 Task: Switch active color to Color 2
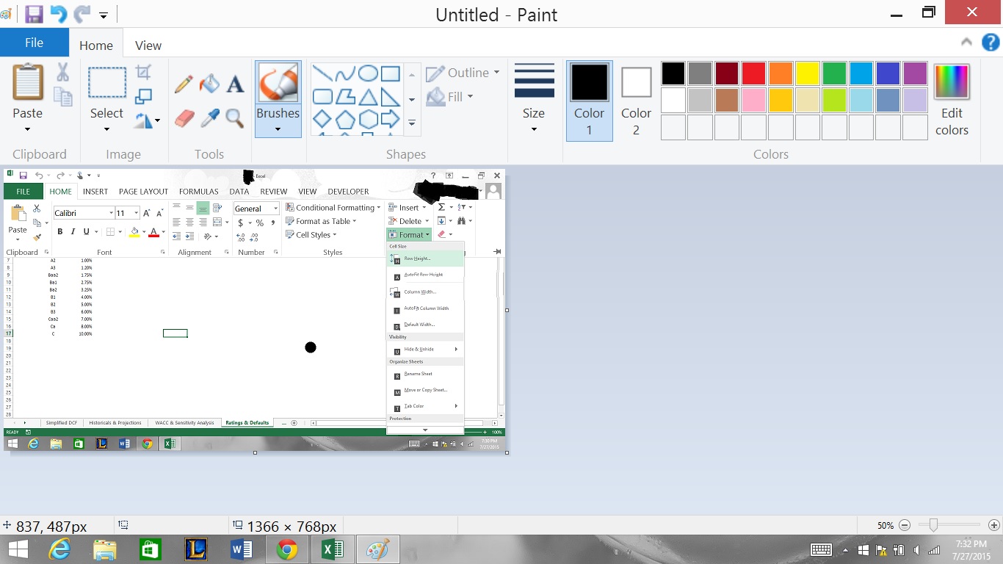point(636,100)
